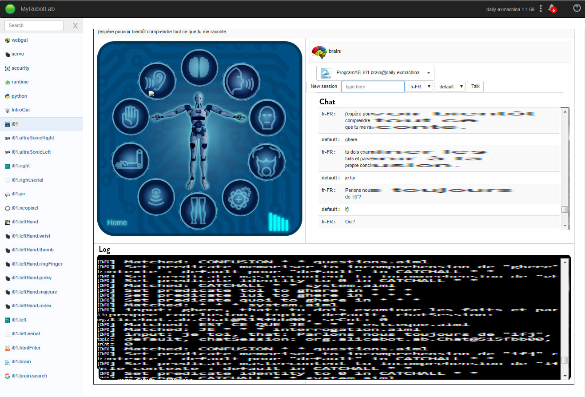Expand the ProgramAB i01.brain dropdown
This screenshot has width=585, height=397.
coord(375,73)
